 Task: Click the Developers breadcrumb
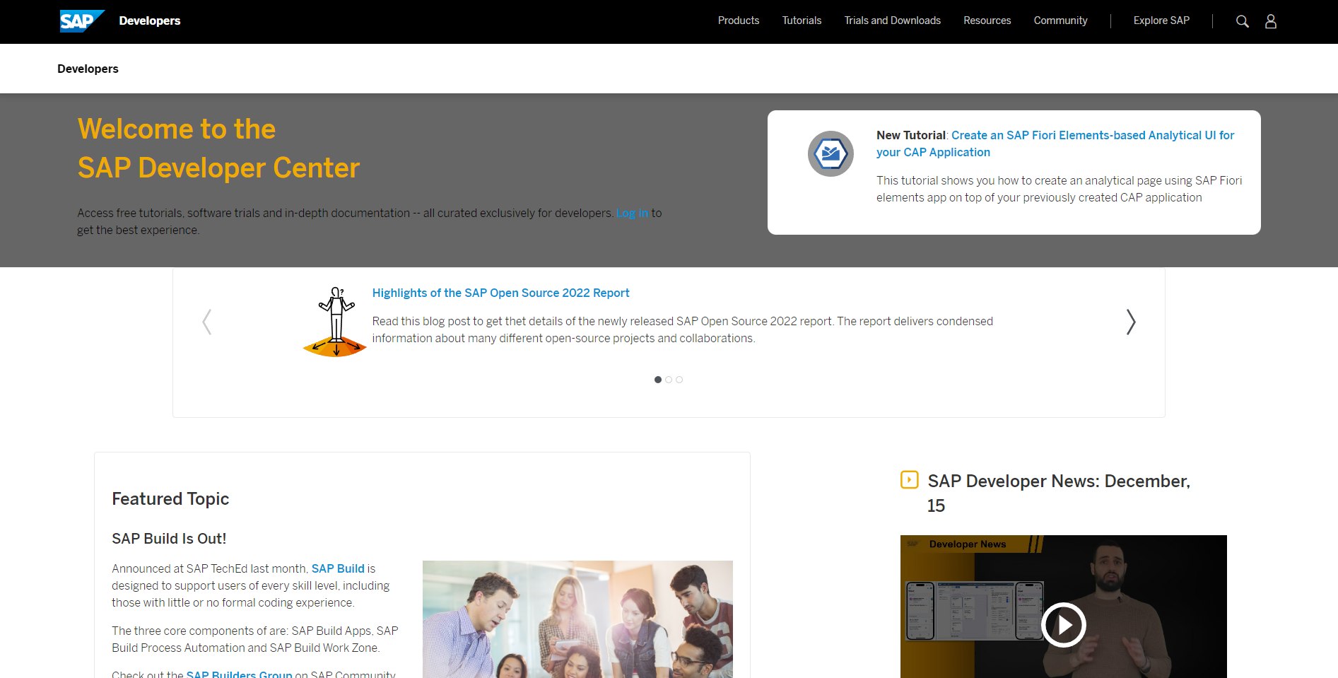[88, 69]
